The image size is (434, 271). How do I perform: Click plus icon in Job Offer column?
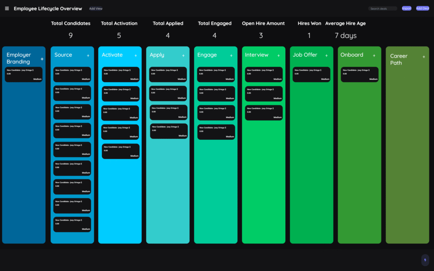tap(326, 55)
